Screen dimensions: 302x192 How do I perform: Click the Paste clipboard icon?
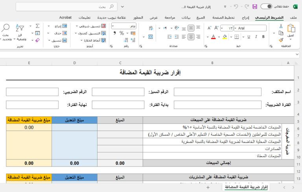[x=291, y=28]
